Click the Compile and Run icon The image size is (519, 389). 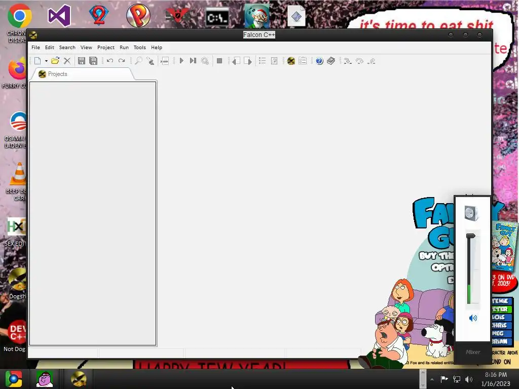(x=193, y=61)
